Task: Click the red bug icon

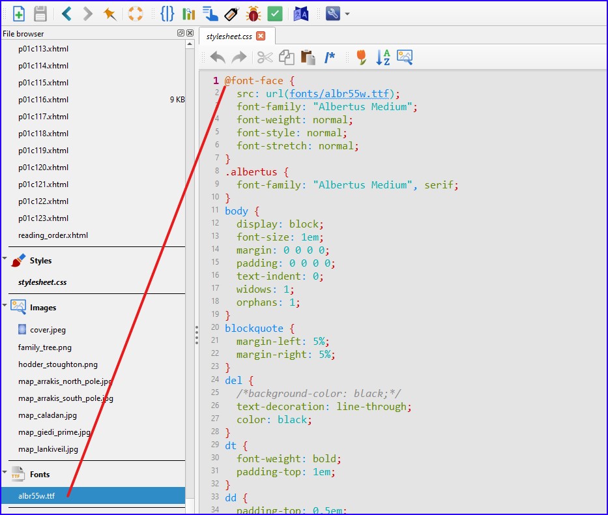Action: tap(253, 14)
